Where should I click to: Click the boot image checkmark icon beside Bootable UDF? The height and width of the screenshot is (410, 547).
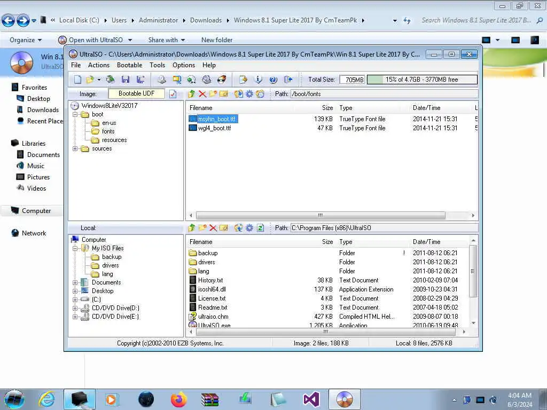coord(173,94)
